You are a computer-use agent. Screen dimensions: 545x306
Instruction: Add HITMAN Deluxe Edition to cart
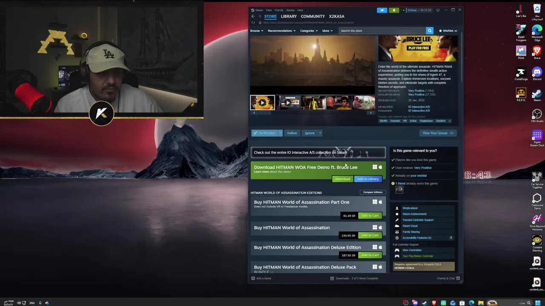click(x=370, y=255)
